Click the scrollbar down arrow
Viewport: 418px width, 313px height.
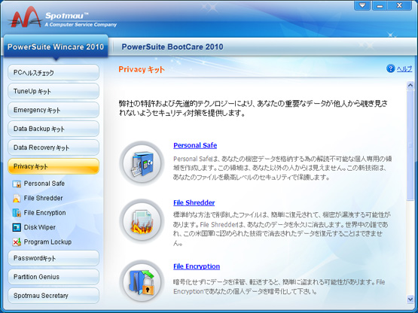pyautogui.click(x=410, y=299)
